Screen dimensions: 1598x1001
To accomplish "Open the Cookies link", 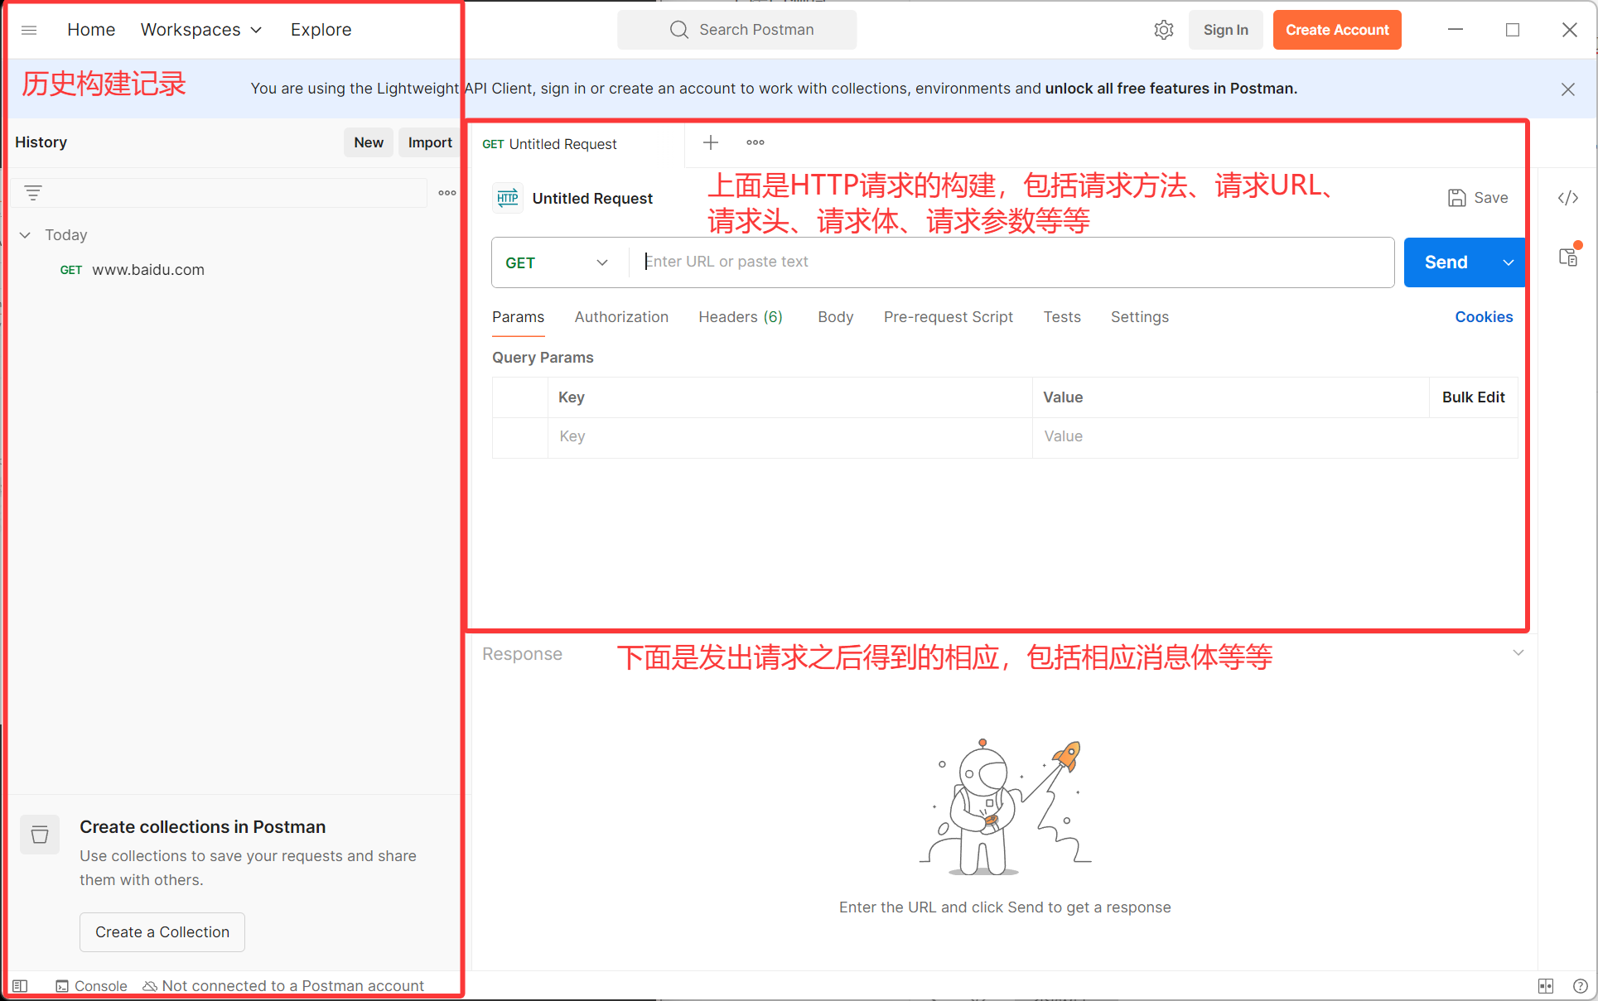I will 1483,317.
